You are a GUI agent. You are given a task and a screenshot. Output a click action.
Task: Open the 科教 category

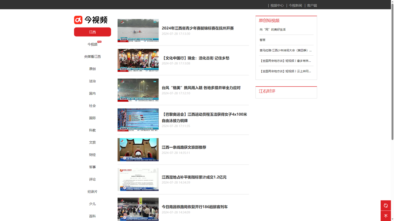coord(92,130)
